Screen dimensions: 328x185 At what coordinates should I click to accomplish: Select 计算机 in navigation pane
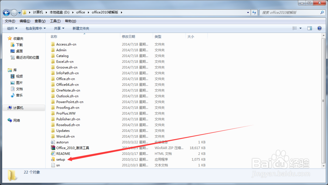coord(18,108)
